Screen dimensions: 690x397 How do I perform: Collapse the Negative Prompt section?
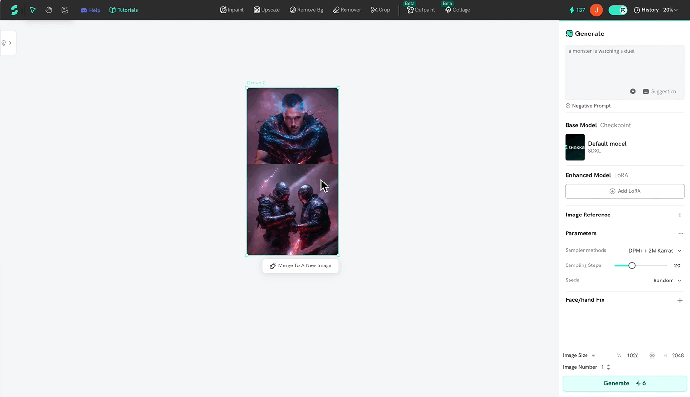pyautogui.click(x=588, y=106)
